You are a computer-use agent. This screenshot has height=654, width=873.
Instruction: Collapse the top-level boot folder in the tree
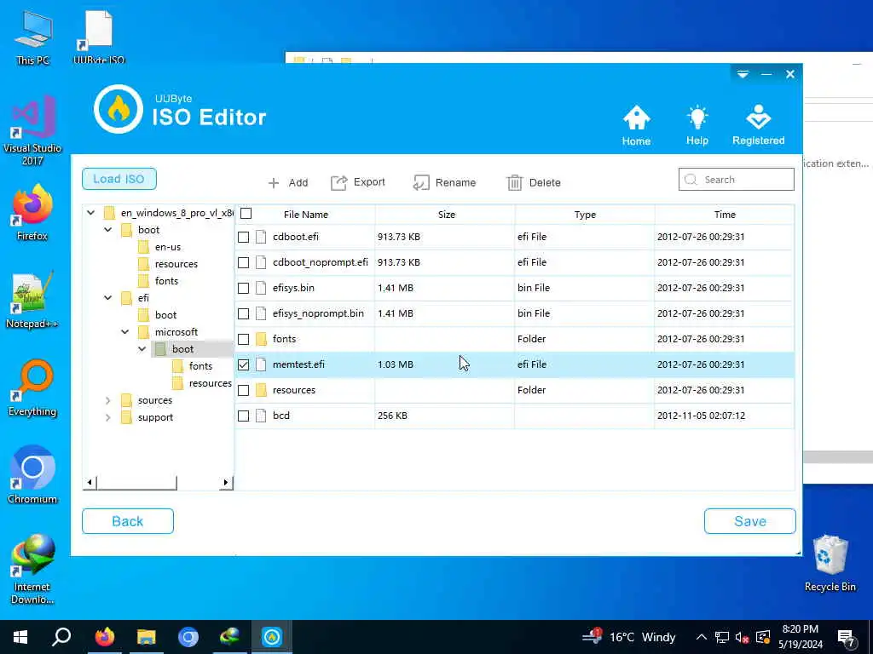108,230
